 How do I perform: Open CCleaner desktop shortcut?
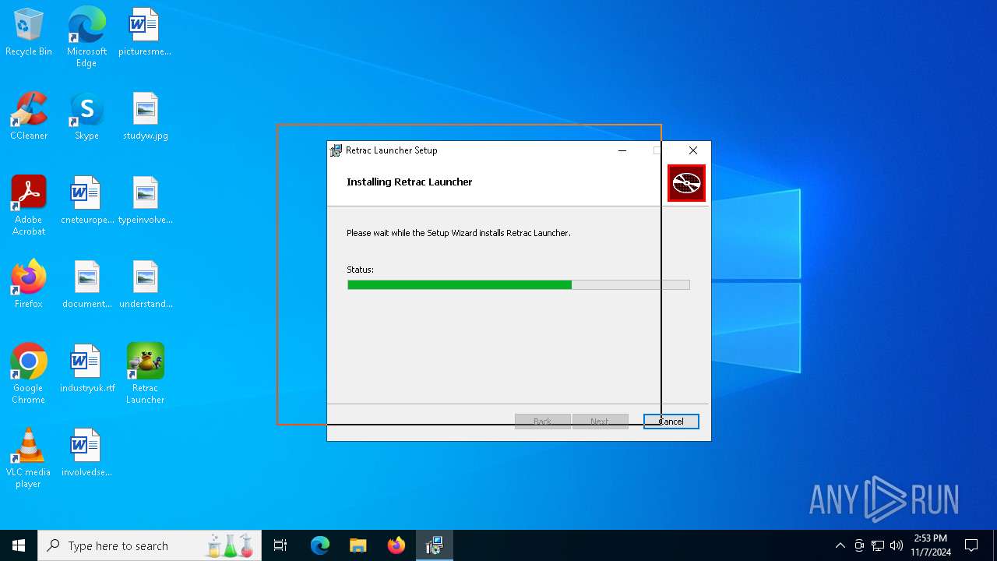tap(29, 116)
